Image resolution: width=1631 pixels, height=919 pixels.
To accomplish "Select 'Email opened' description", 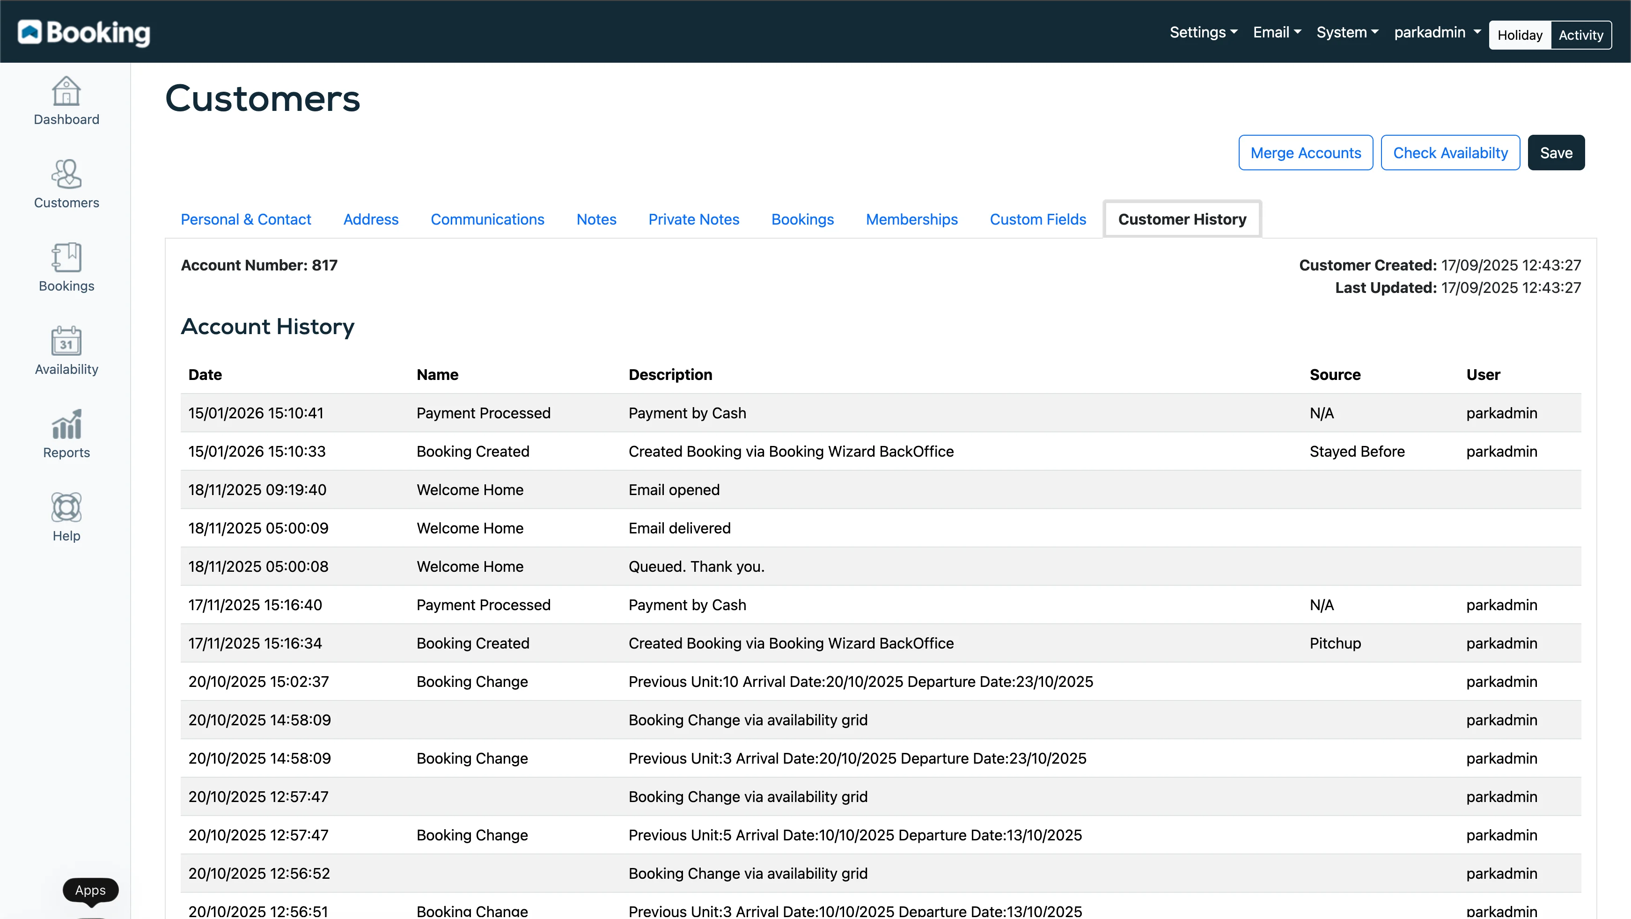I will [674, 489].
